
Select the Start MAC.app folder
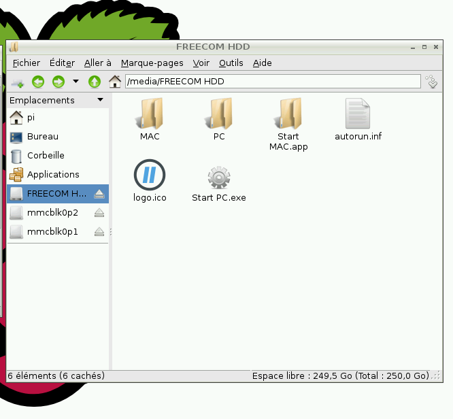tap(288, 114)
